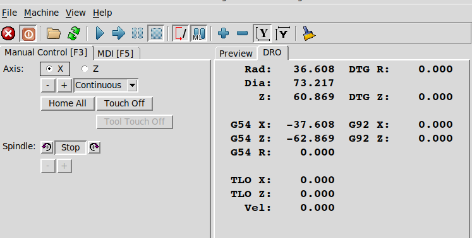Viewport: 472px width, 238px height.
Task: Click the Home All button
Action: [68, 103]
